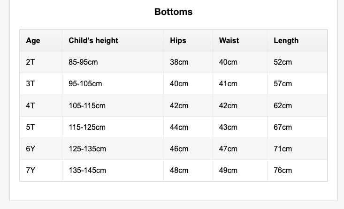Click the 44cm hips value
This screenshot has width=344, height=209.
click(179, 127)
